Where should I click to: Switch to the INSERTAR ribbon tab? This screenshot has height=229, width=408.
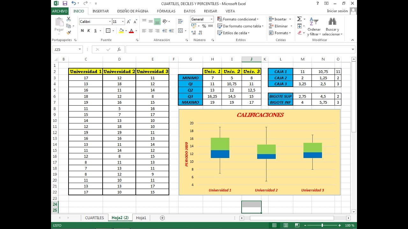[101, 11]
